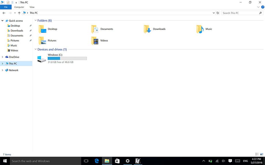
Task: Open the Computer ribbon tab
Action: click(19, 7)
